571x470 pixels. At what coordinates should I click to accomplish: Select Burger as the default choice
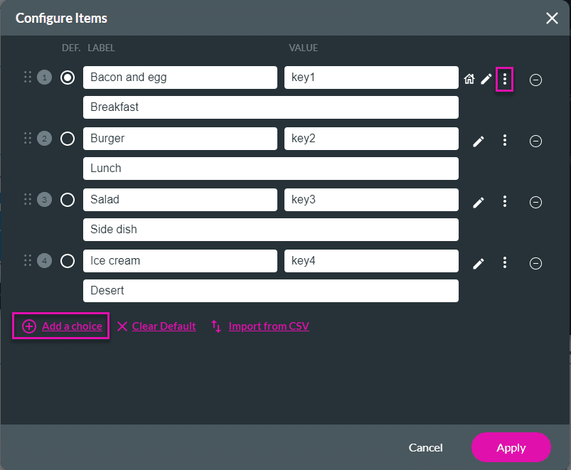(x=68, y=139)
